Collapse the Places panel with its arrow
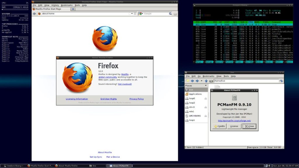Viewport: 299px width, 168px height. point(206,86)
